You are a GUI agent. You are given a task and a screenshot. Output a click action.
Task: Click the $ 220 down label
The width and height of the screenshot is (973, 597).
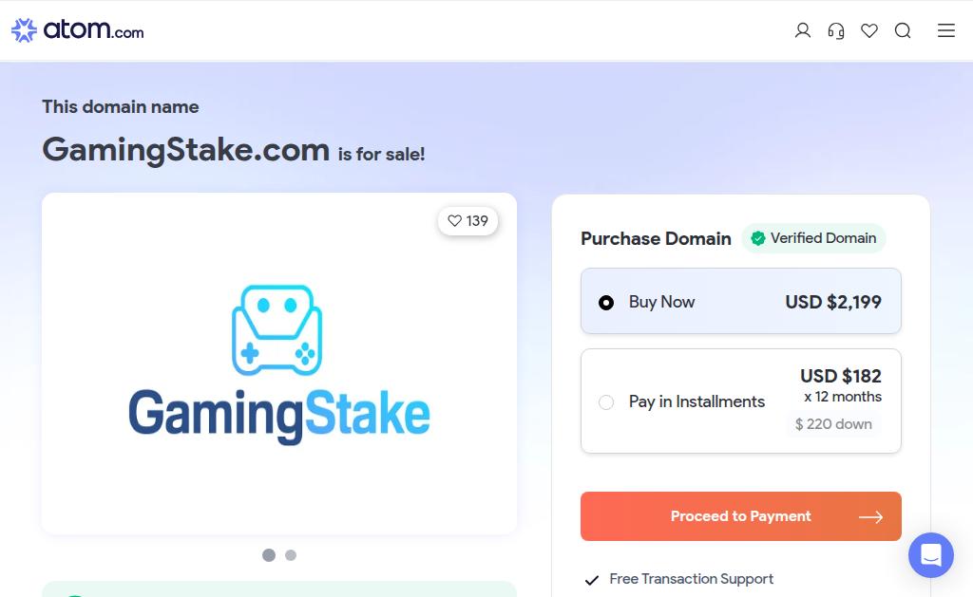[833, 424]
